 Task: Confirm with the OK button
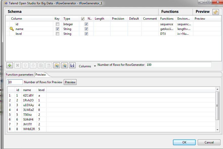tap(184, 142)
